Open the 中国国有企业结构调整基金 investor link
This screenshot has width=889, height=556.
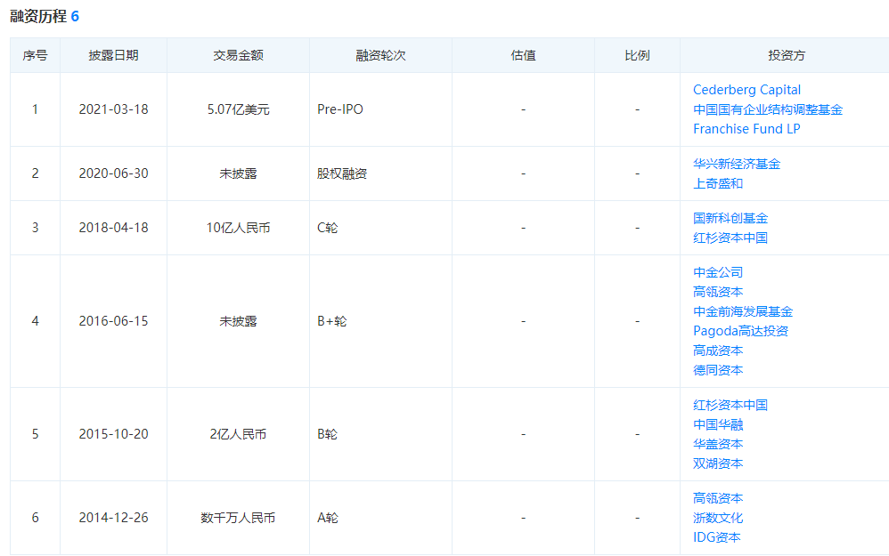768,109
